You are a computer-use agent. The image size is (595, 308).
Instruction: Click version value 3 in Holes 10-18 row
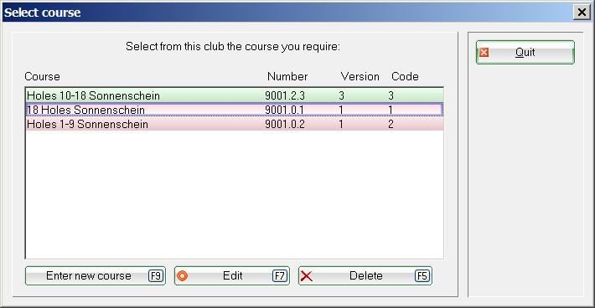(x=342, y=95)
